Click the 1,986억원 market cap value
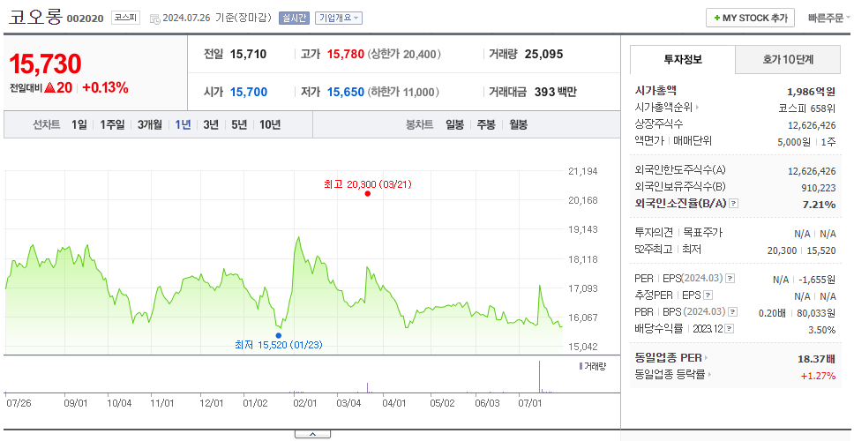Screen dimensions: 854x441 click(x=811, y=92)
